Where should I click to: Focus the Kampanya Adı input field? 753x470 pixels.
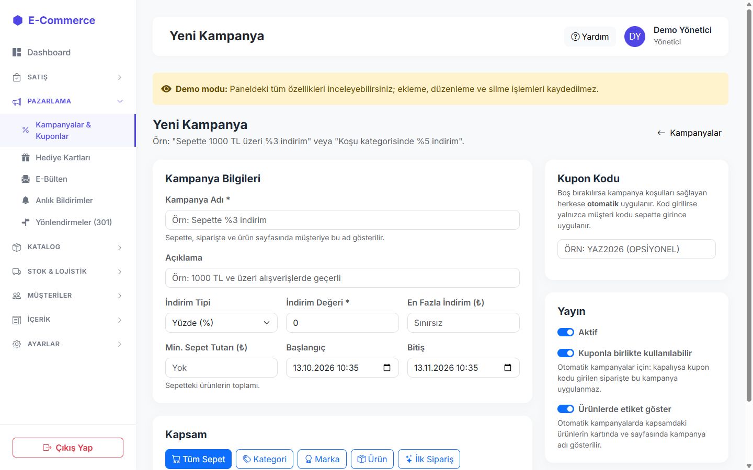(x=343, y=220)
